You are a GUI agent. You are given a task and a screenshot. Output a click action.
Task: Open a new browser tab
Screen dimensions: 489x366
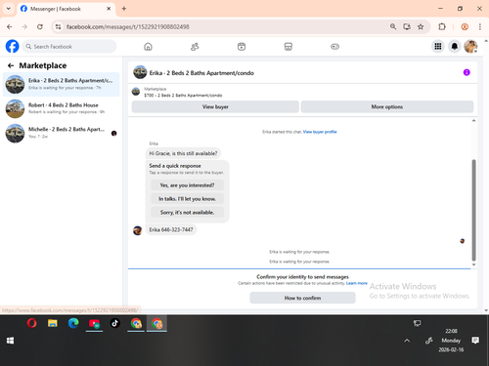click(x=124, y=9)
